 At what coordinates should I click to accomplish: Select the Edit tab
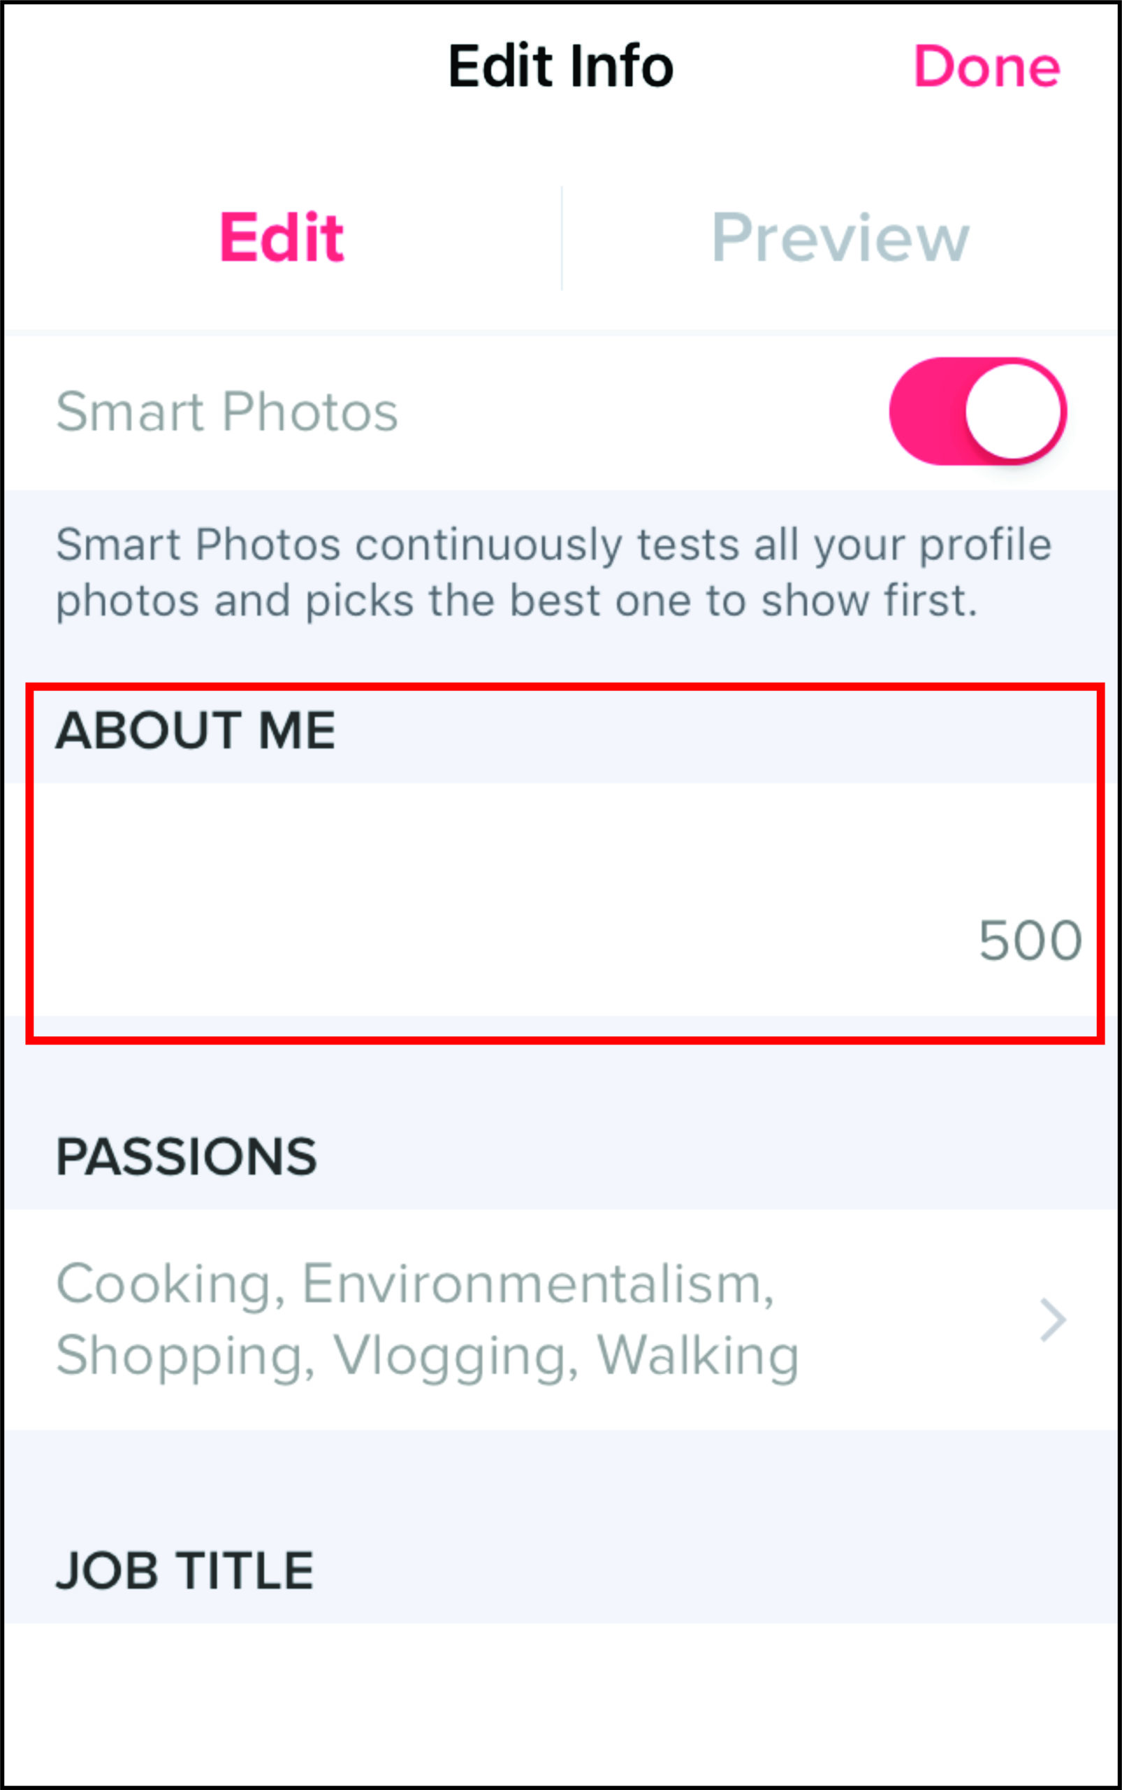click(282, 238)
